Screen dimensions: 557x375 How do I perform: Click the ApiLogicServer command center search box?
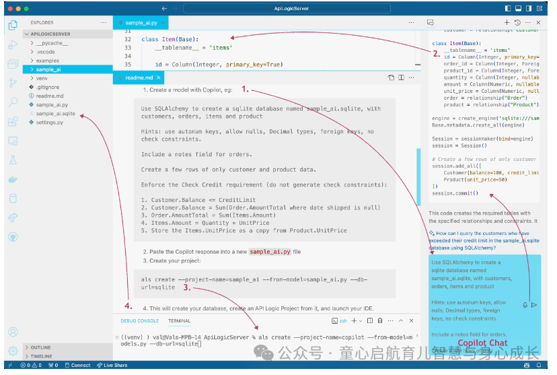point(287,9)
